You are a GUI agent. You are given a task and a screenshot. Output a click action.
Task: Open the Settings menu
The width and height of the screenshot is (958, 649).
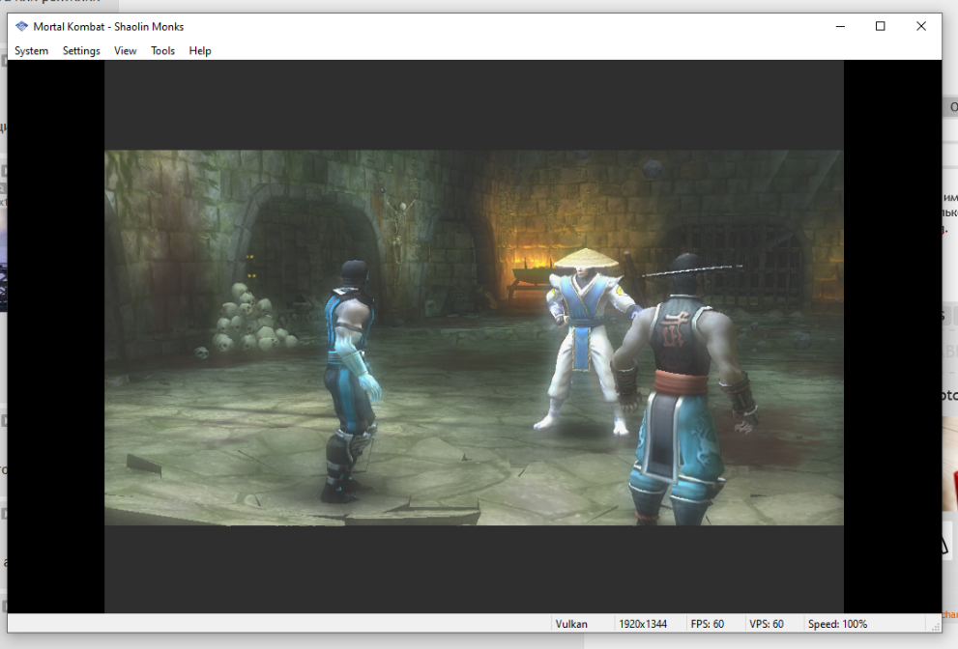81,50
